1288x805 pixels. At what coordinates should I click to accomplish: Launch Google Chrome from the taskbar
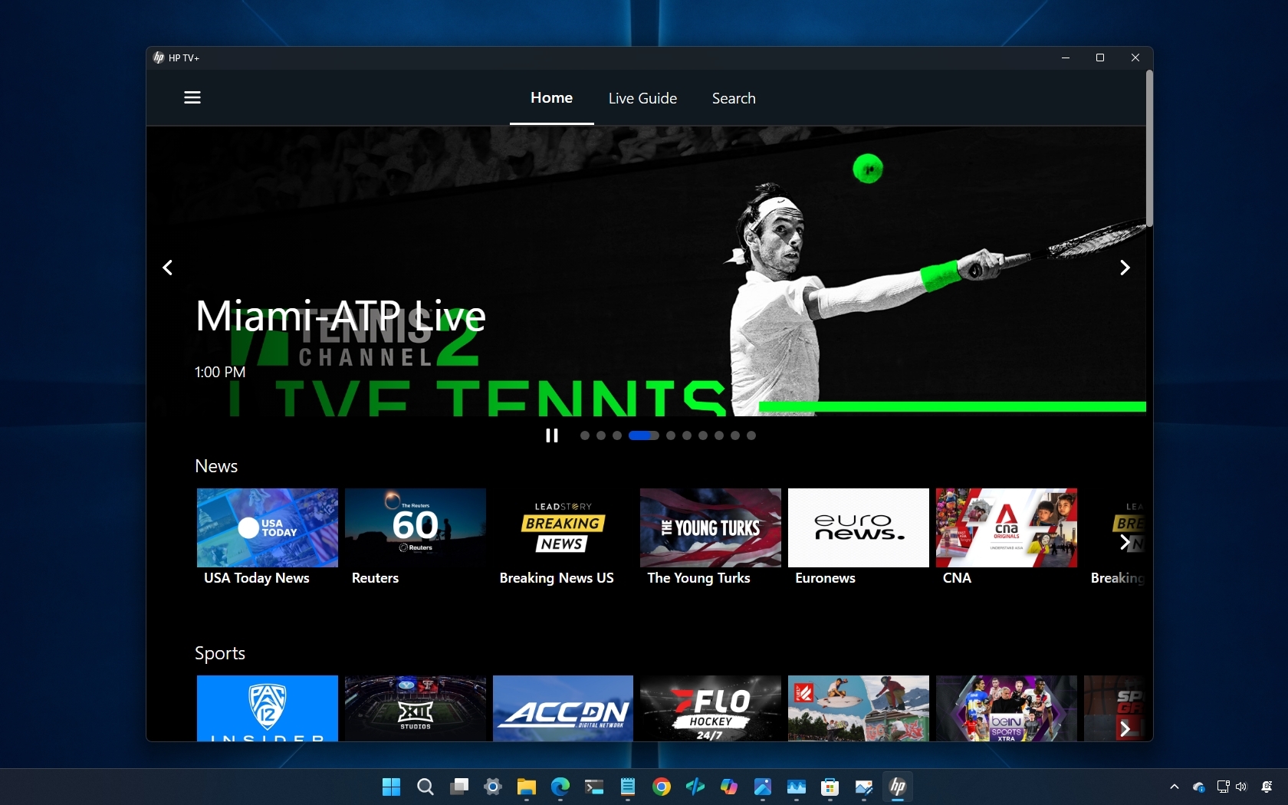click(661, 787)
